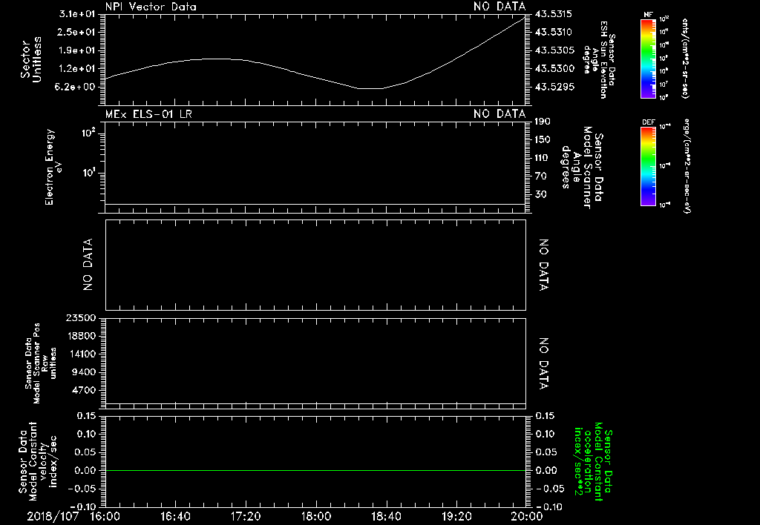Screen dimensions: 760x525
Task: Click the '3.1e+01' sector tick value
Action: click(x=77, y=14)
